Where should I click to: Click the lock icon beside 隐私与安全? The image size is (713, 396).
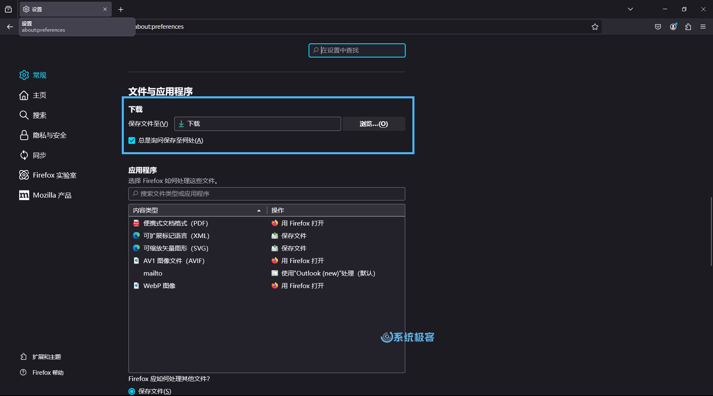24,135
